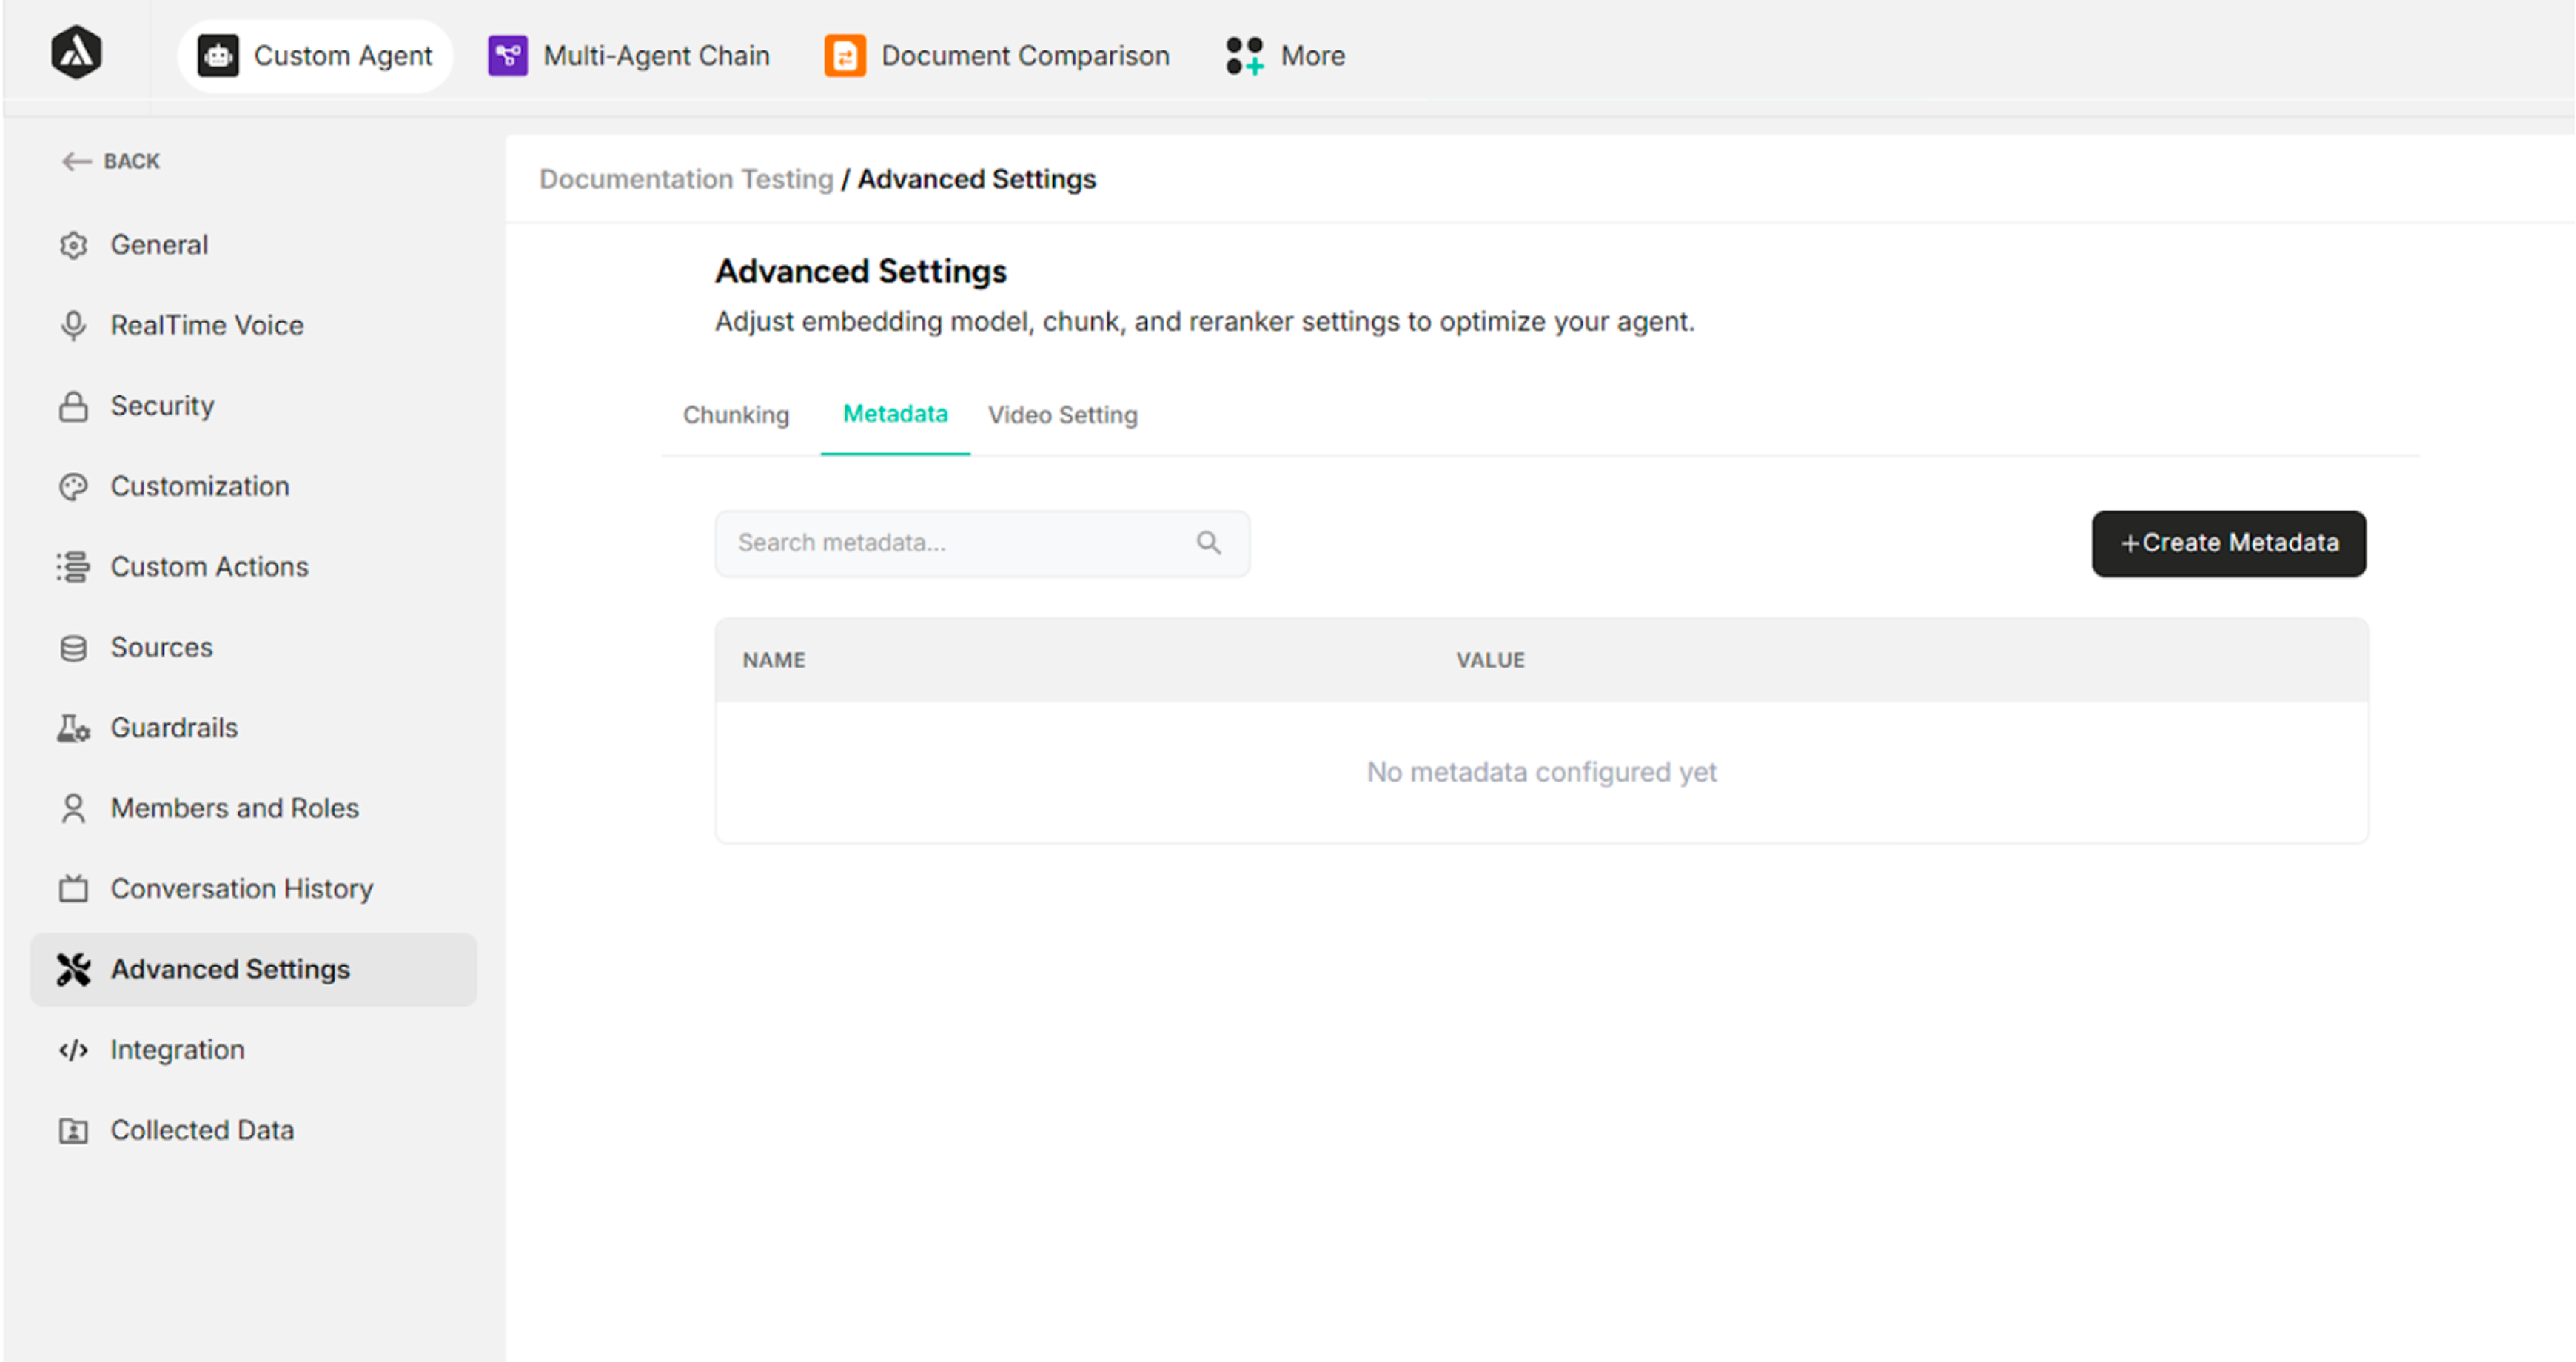
Task: Open RealTime Voice microphone icon
Action: pos(74,325)
